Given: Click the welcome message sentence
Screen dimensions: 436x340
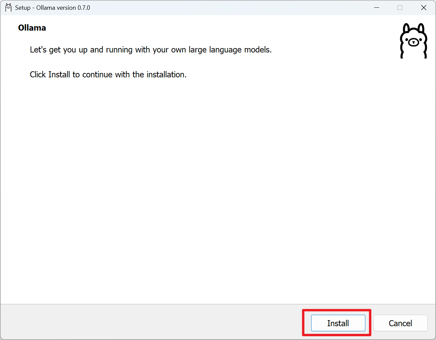Looking at the screenshot, I should (x=151, y=49).
